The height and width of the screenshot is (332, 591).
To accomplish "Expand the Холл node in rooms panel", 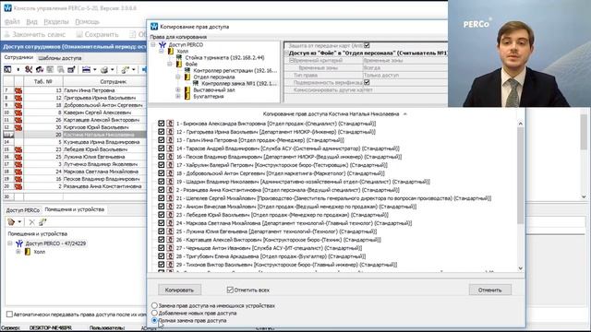I will click(x=18, y=252).
